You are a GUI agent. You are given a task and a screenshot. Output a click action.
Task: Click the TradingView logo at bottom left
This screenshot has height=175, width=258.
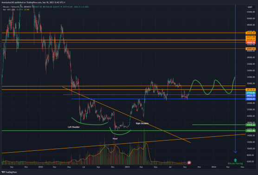pos(9,172)
